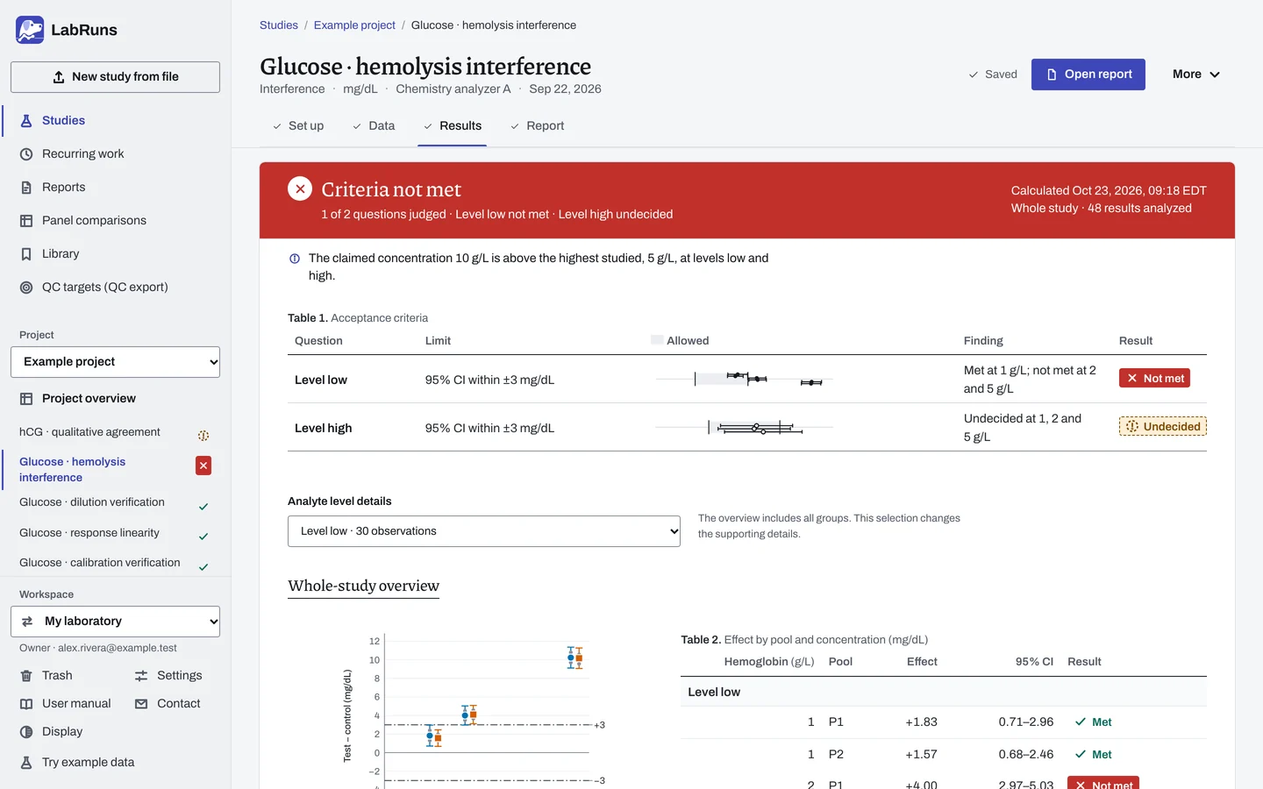Viewport: 1263px width, 789px height.
Task: Switch to the Set up tab
Action: [x=298, y=126]
